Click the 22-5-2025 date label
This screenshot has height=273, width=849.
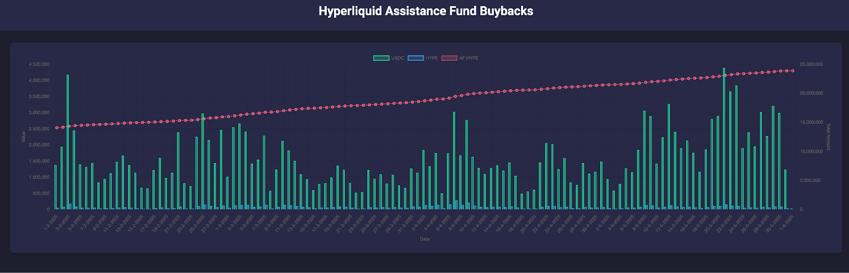coord(724,223)
